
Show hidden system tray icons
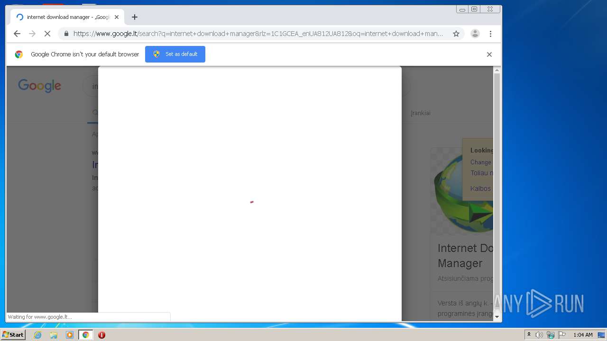(529, 335)
